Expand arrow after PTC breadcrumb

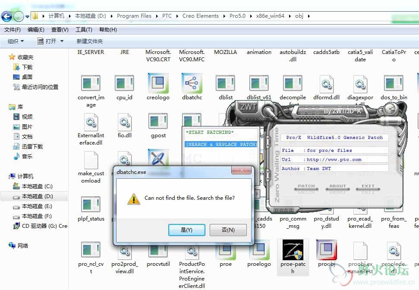click(177, 16)
